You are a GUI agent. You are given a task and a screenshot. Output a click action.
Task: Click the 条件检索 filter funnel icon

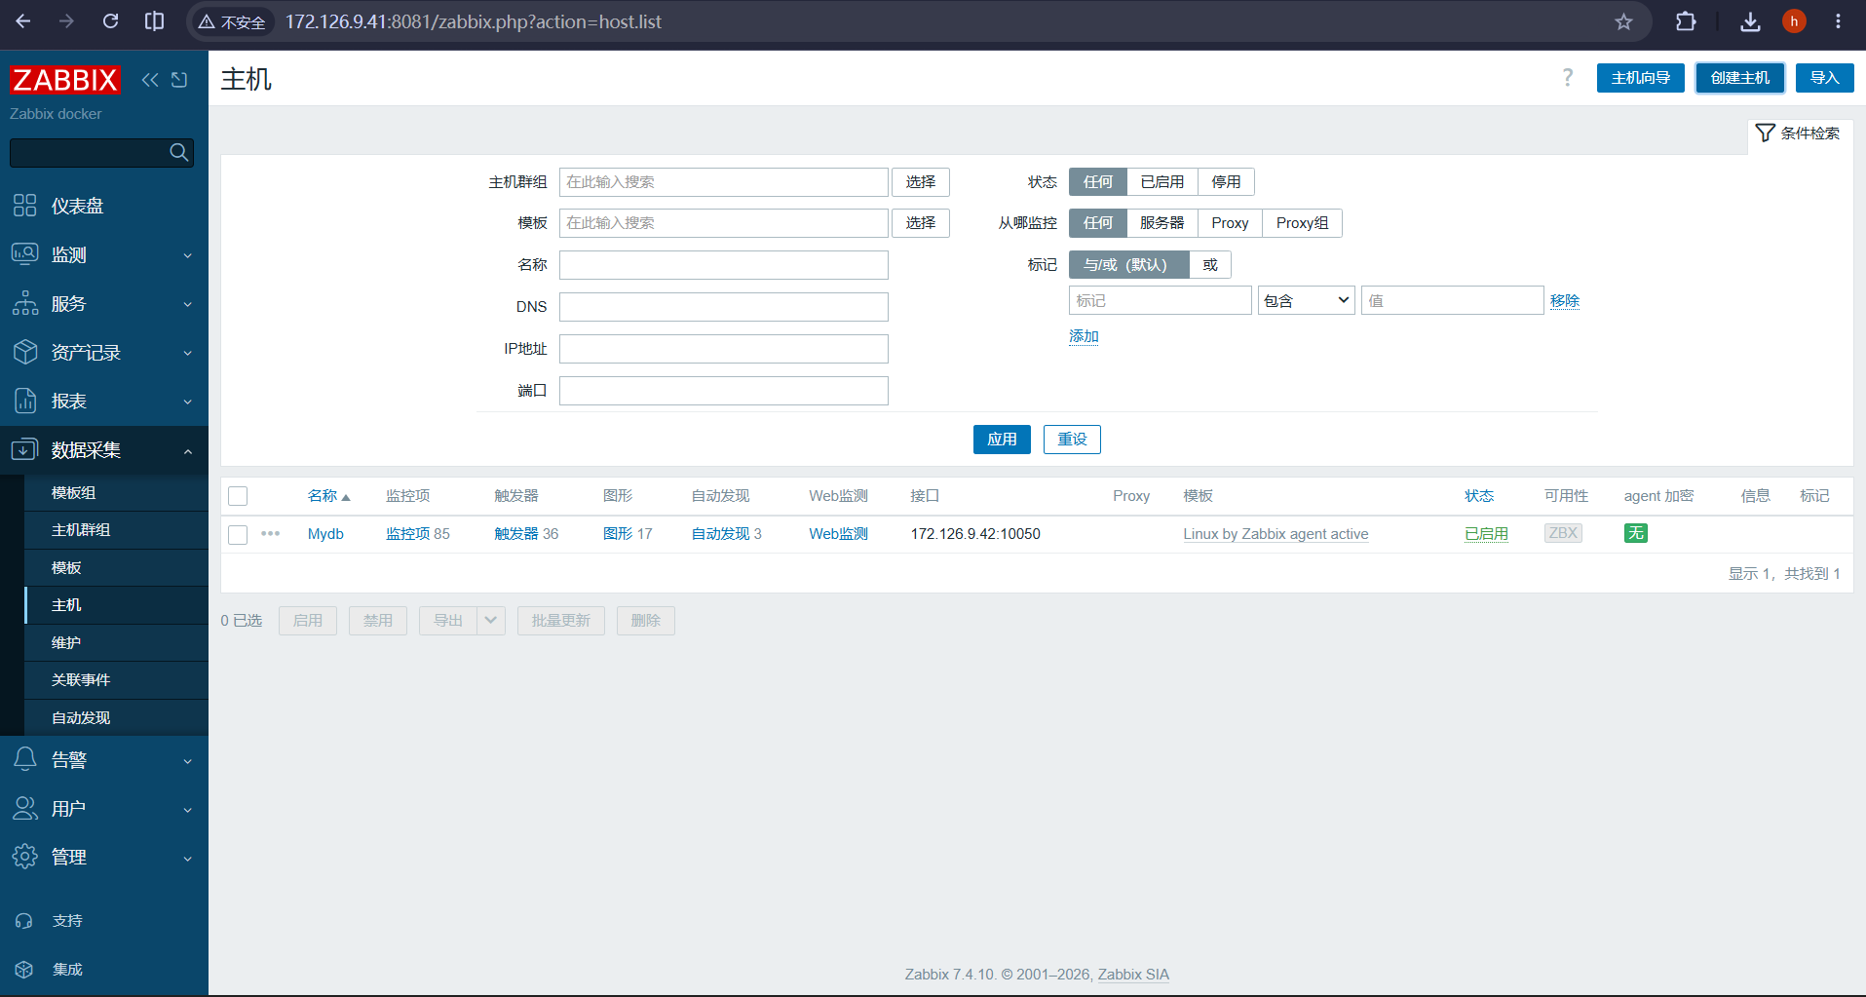click(x=1765, y=133)
